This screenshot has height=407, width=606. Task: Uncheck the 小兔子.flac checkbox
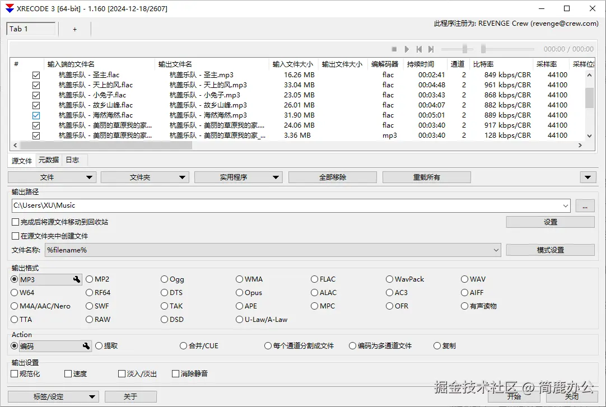pyautogui.click(x=36, y=95)
